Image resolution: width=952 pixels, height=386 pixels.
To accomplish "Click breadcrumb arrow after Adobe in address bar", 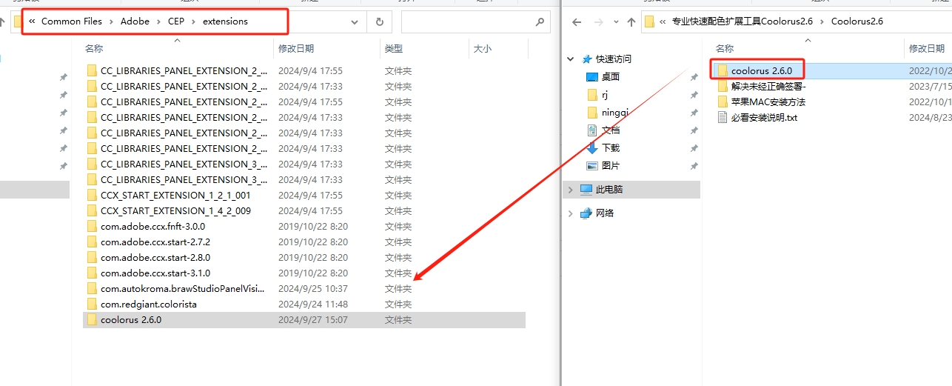I will (x=158, y=21).
